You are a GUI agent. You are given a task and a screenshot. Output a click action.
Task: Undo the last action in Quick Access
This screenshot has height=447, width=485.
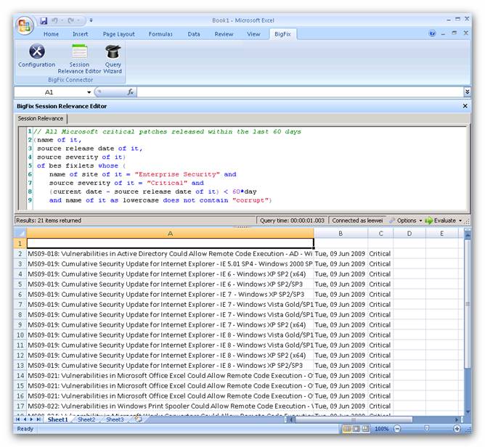pyautogui.click(x=54, y=21)
